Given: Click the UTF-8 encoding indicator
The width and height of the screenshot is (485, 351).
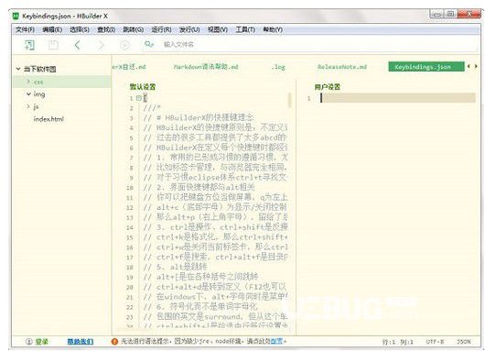Looking at the screenshot, I should 435,342.
